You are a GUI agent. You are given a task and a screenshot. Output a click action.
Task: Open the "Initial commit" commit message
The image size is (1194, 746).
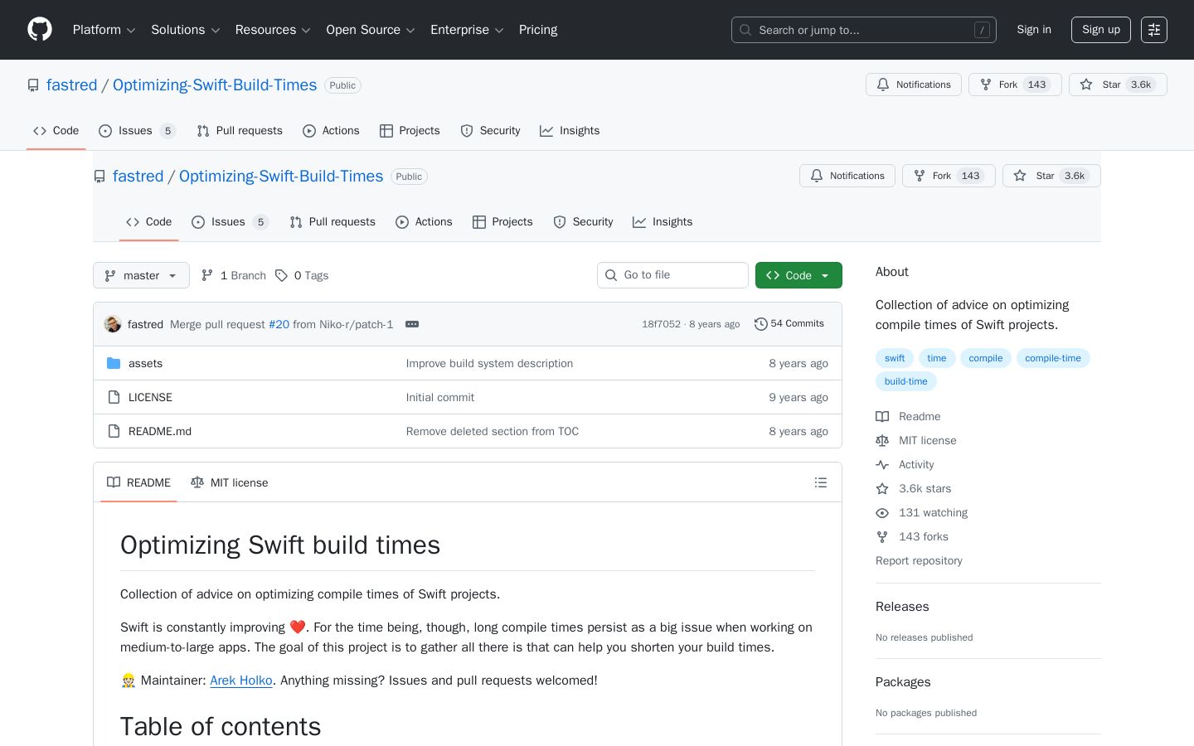tap(440, 397)
